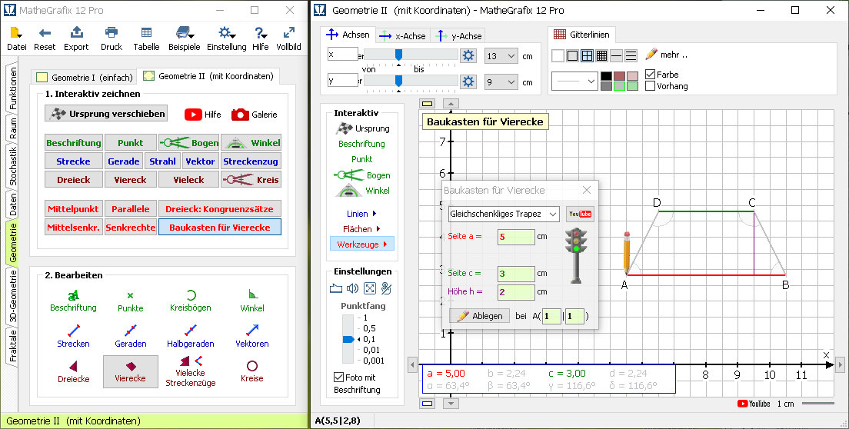
Task: Collapse the top panel with up arrow
Action: 451,103
